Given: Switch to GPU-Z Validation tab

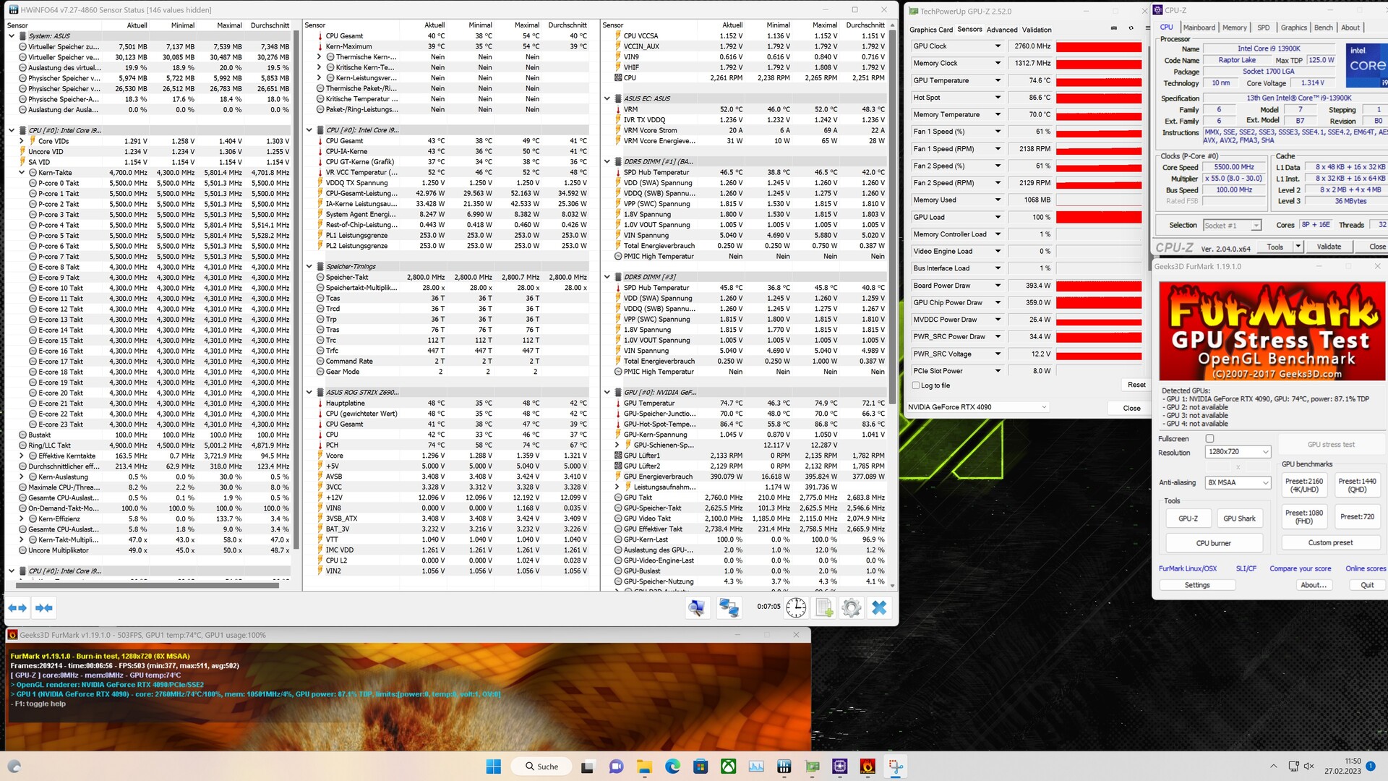Looking at the screenshot, I should point(1037,30).
